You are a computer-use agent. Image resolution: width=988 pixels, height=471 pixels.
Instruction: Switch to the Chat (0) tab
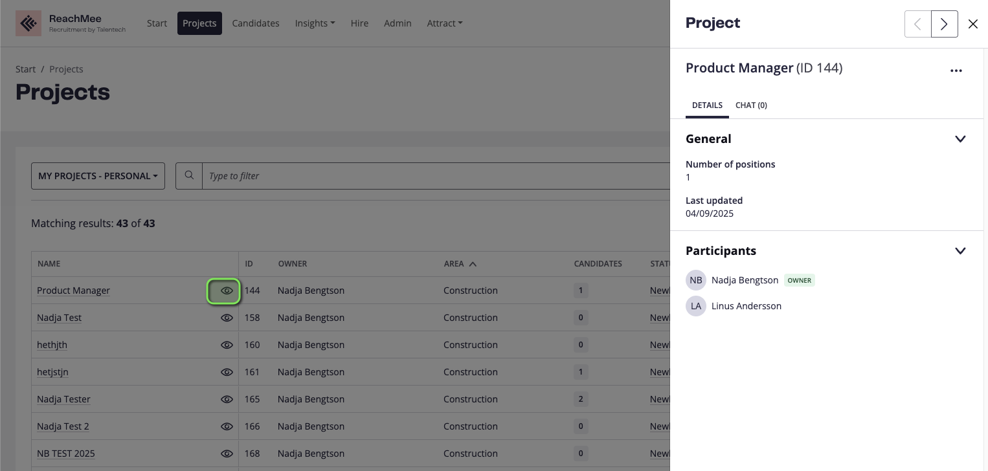(x=751, y=105)
